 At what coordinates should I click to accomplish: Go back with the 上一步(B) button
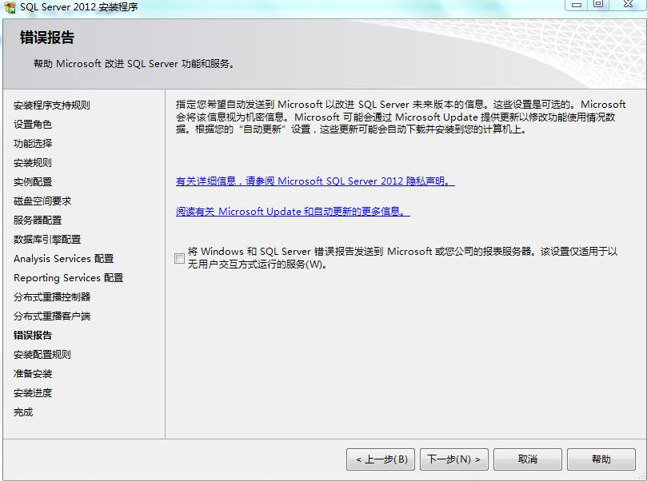tap(381, 459)
